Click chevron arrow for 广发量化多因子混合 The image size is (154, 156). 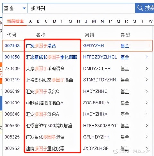[x=147, y=137]
